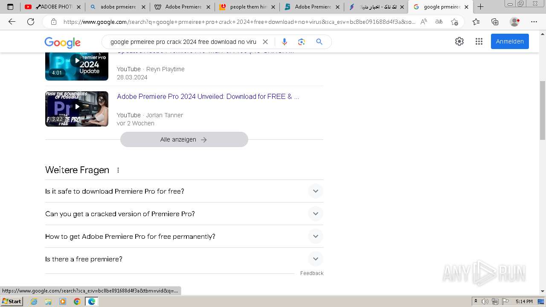Switch to the fifth Adobe Premiere tab

click(x=312, y=7)
